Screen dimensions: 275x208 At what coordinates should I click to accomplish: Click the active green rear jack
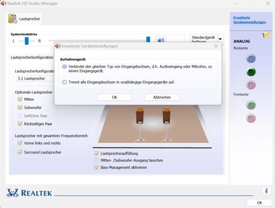(x=251, y=72)
